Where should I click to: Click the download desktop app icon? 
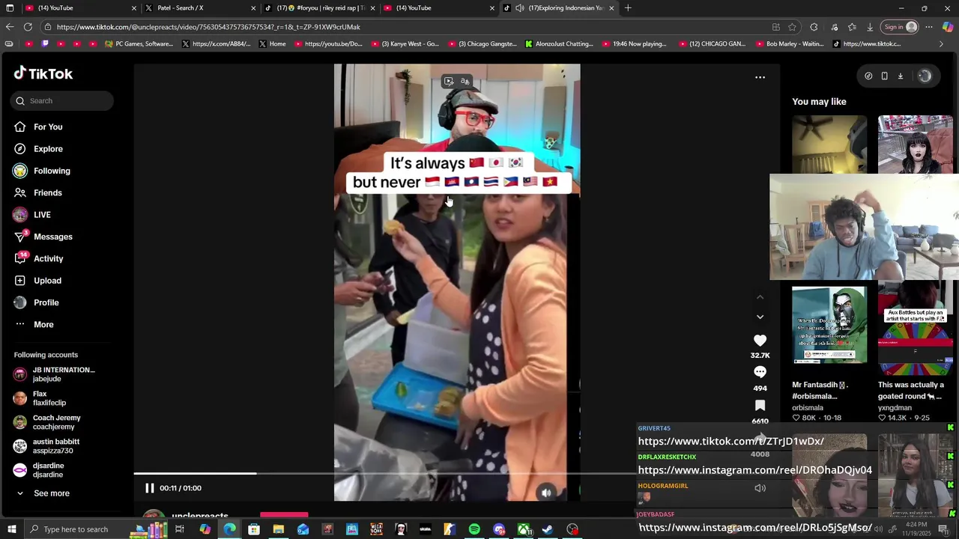[901, 76]
